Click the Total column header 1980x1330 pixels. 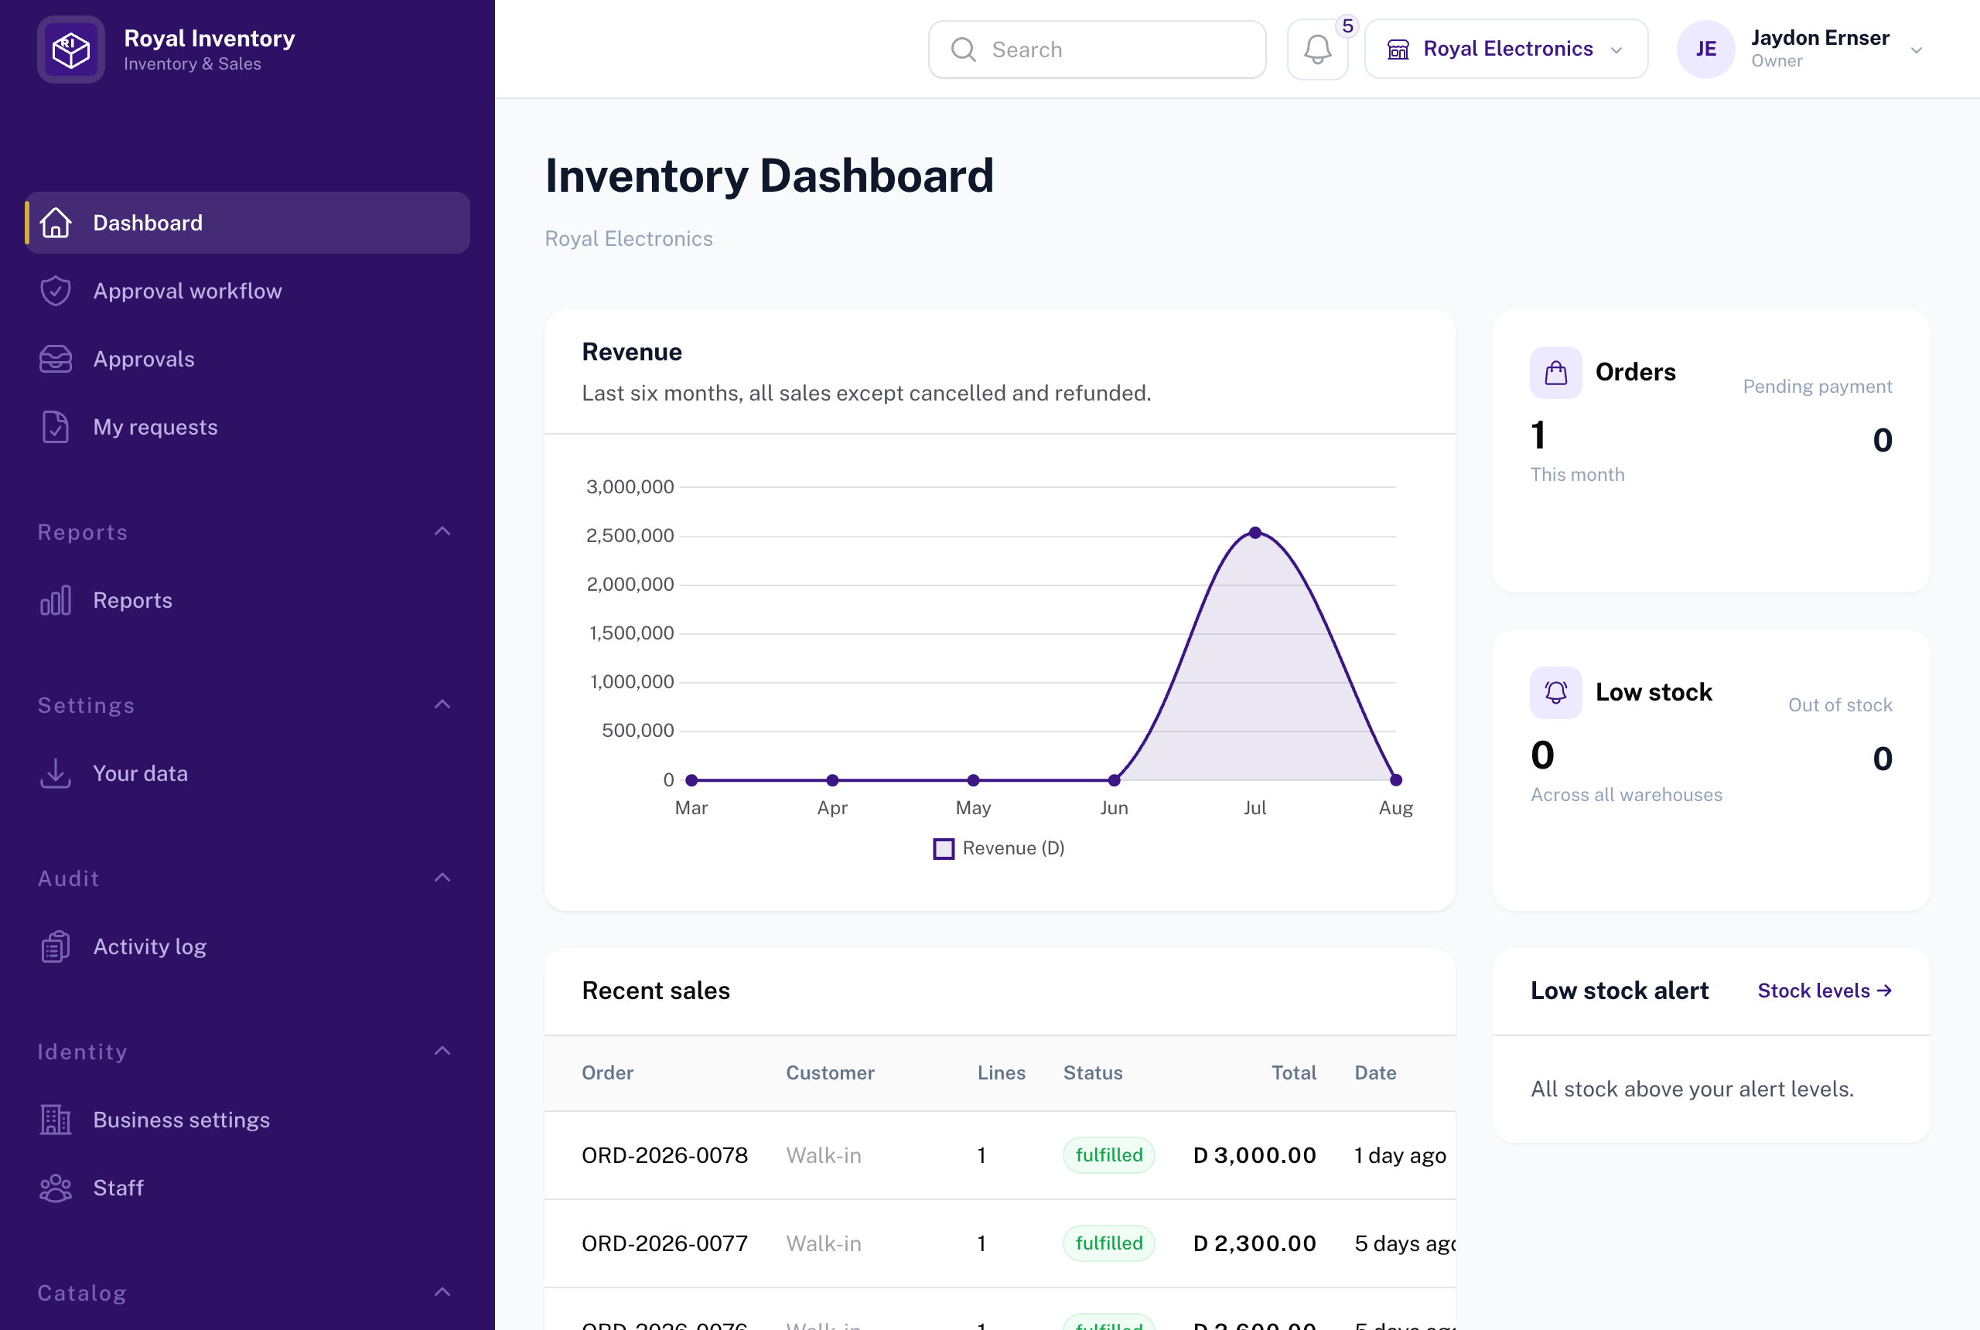click(x=1294, y=1073)
